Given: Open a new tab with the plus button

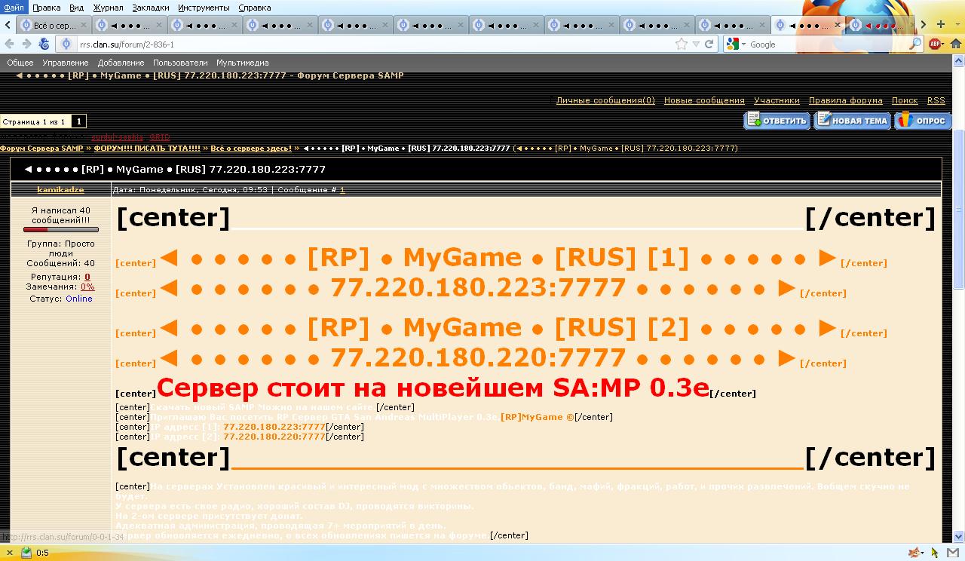Looking at the screenshot, I should point(940,25).
